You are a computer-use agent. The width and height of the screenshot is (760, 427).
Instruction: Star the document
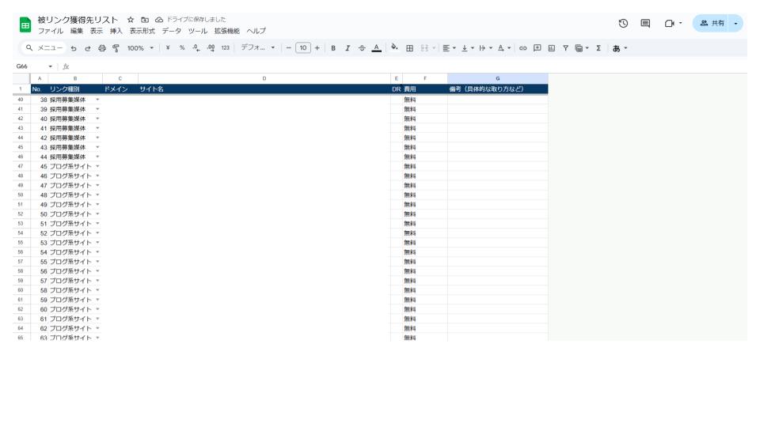(131, 20)
